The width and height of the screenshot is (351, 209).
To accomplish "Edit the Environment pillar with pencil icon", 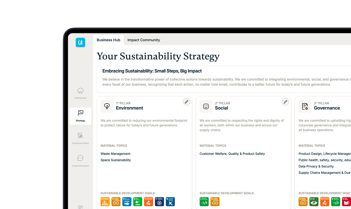I will (x=186, y=102).
